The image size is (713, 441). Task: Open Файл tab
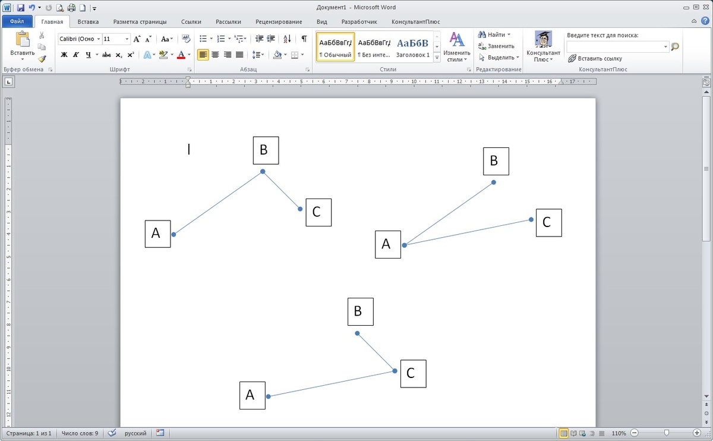[x=17, y=21]
